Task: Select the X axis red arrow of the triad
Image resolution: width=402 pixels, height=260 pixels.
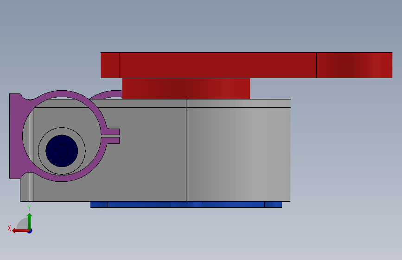Action: [20, 231]
